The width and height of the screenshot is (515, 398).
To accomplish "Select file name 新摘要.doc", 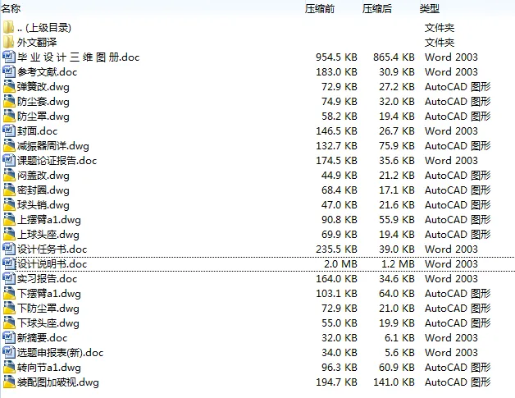I will 43,338.
